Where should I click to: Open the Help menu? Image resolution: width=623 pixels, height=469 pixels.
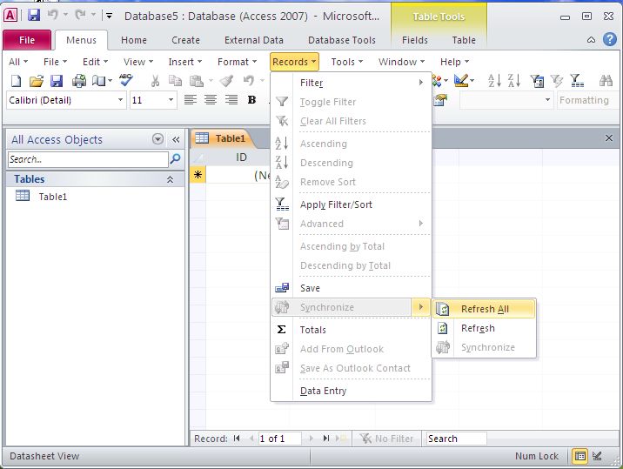tap(454, 62)
